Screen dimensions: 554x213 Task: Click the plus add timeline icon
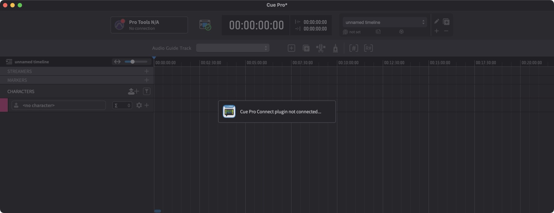click(436, 31)
